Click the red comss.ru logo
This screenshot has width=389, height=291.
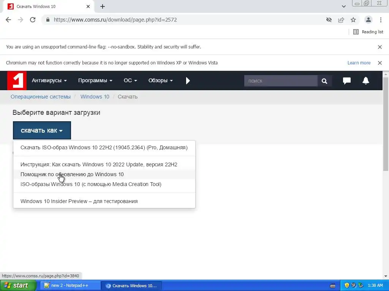tap(17, 80)
